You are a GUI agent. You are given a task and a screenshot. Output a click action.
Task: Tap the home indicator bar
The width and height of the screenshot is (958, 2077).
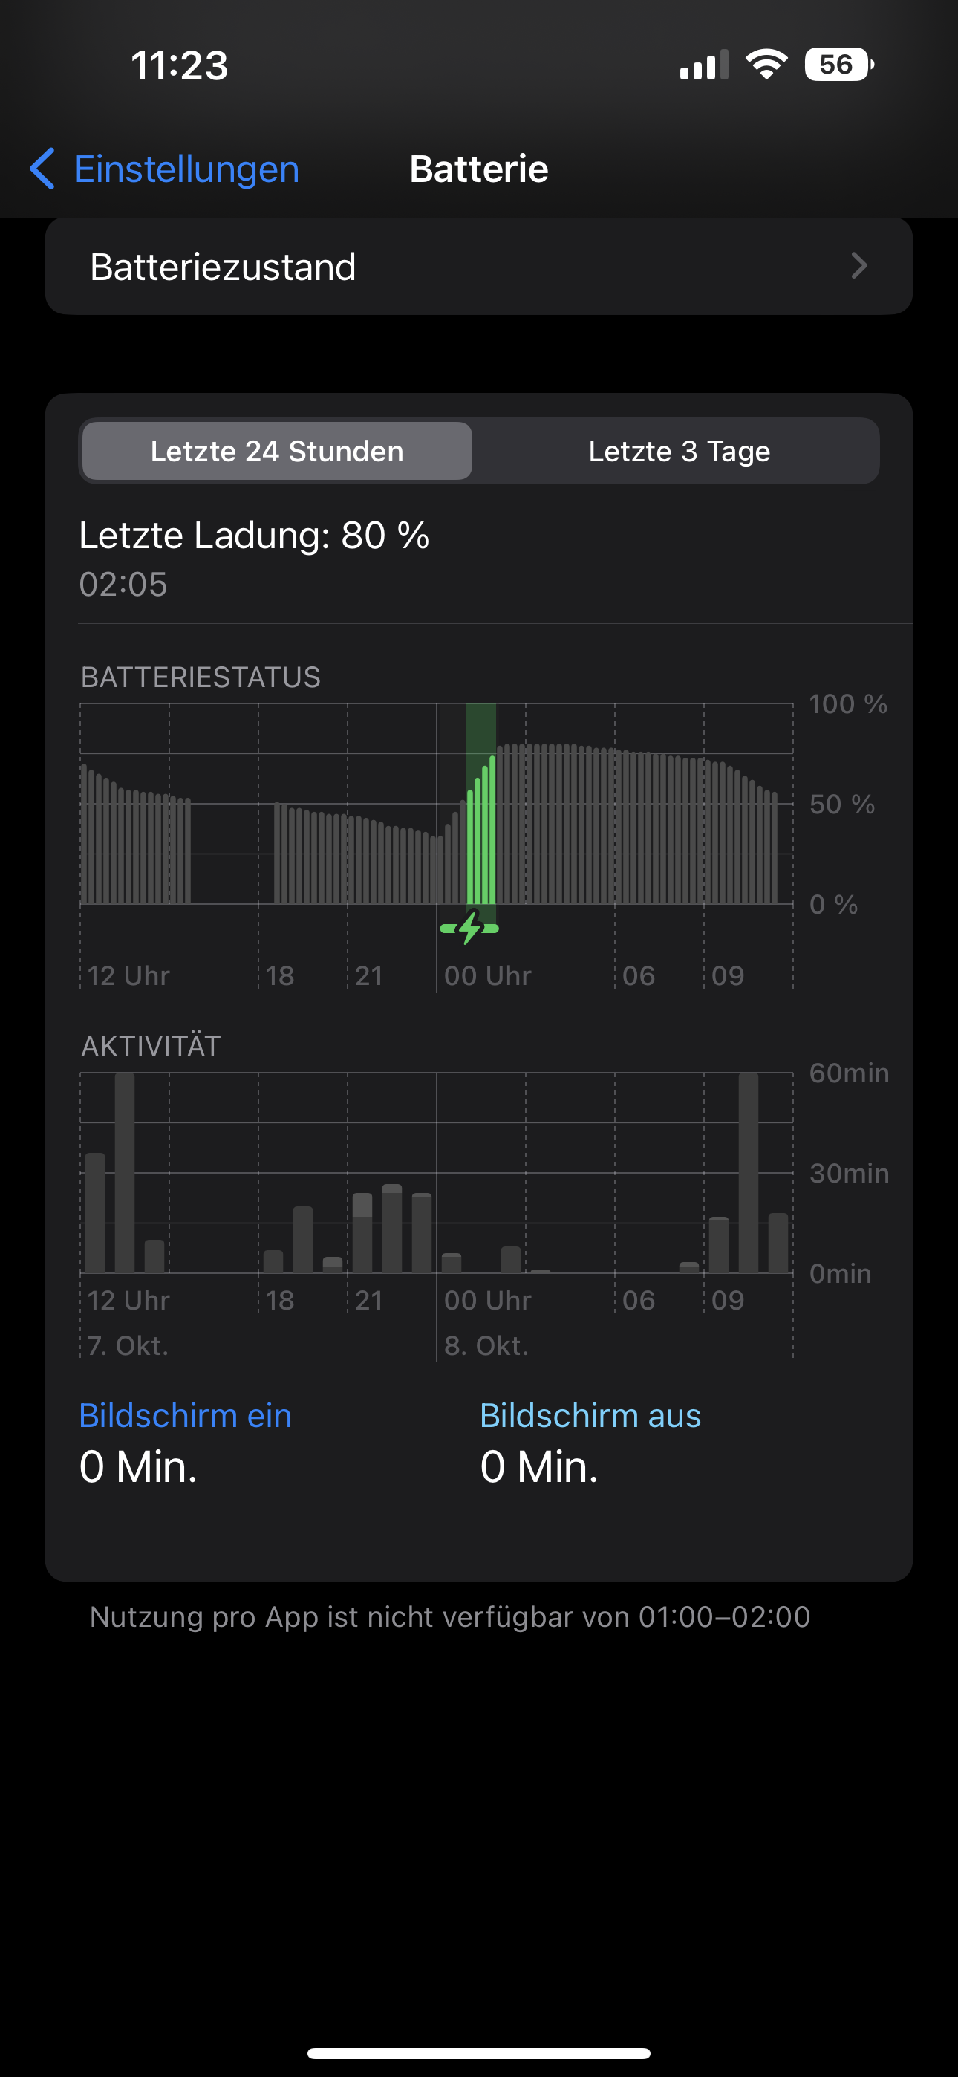point(479,2052)
